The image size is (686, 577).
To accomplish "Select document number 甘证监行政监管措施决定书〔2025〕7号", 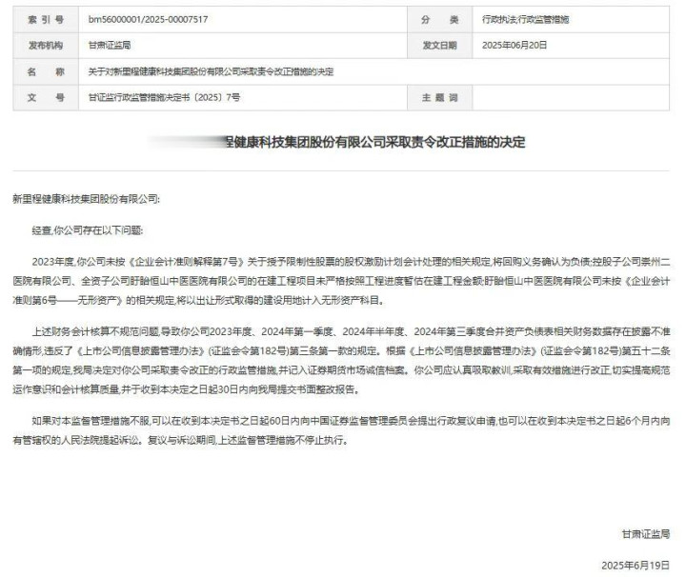I will [164, 97].
